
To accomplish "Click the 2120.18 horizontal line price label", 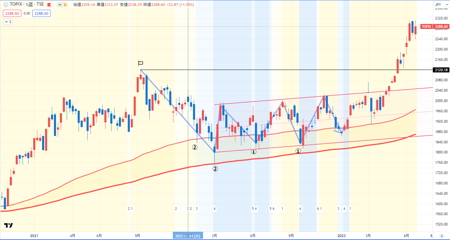I will 441,70.
